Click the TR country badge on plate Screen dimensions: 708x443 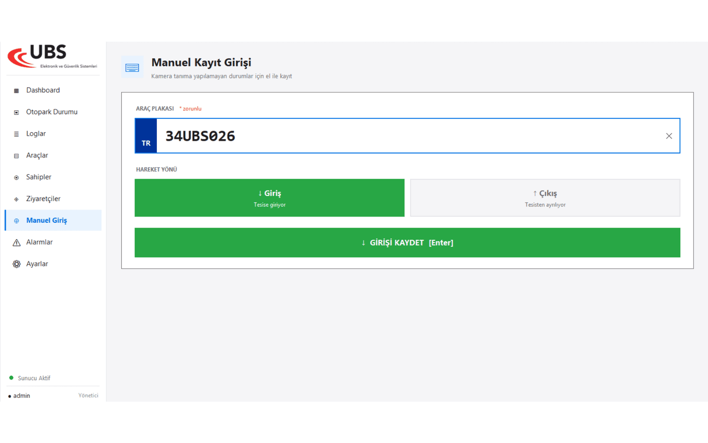click(x=146, y=136)
